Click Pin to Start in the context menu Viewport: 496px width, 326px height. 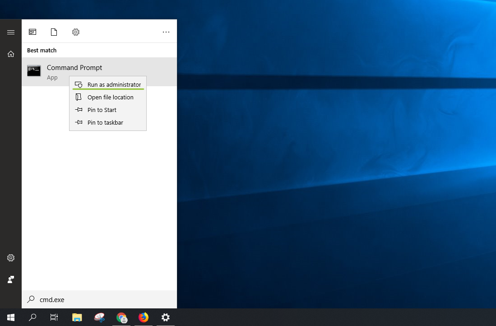click(102, 110)
